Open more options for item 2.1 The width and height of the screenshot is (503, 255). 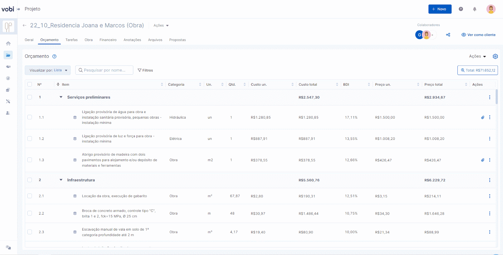click(x=489, y=196)
